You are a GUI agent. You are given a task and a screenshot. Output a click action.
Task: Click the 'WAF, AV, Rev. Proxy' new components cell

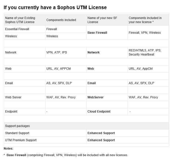[x=148, y=97]
